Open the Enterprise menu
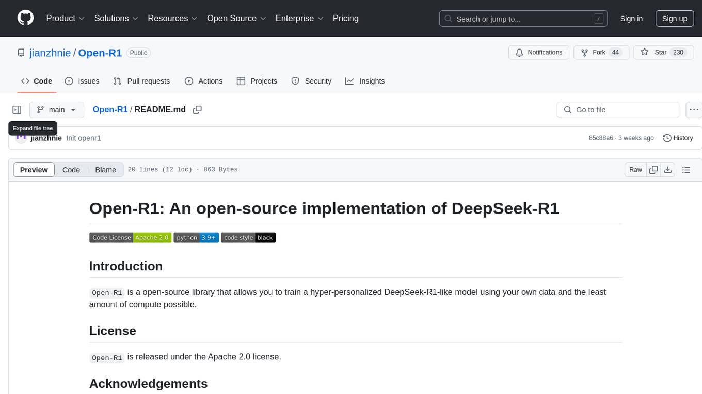The image size is (702, 394). (x=299, y=19)
